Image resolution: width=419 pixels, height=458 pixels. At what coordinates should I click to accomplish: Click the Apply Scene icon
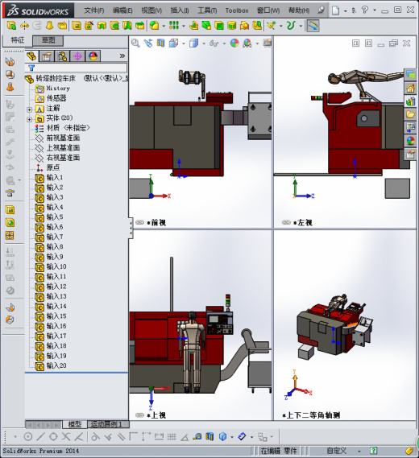[247, 43]
